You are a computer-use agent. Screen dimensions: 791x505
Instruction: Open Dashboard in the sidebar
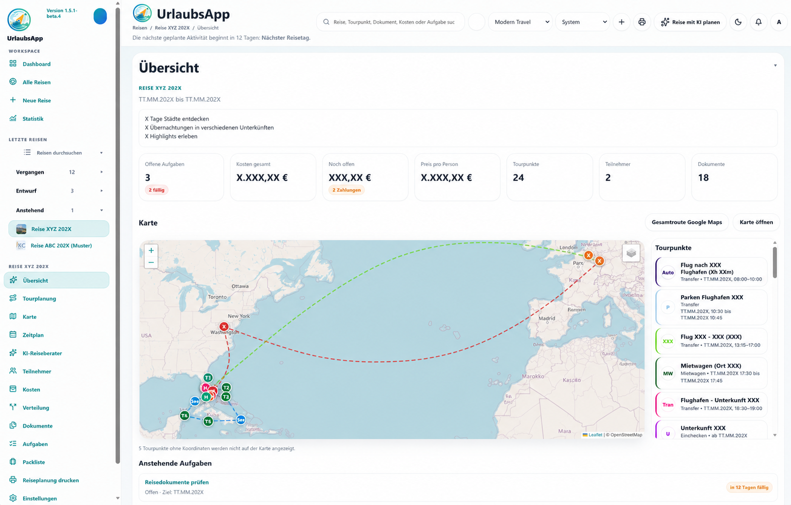[56, 64]
